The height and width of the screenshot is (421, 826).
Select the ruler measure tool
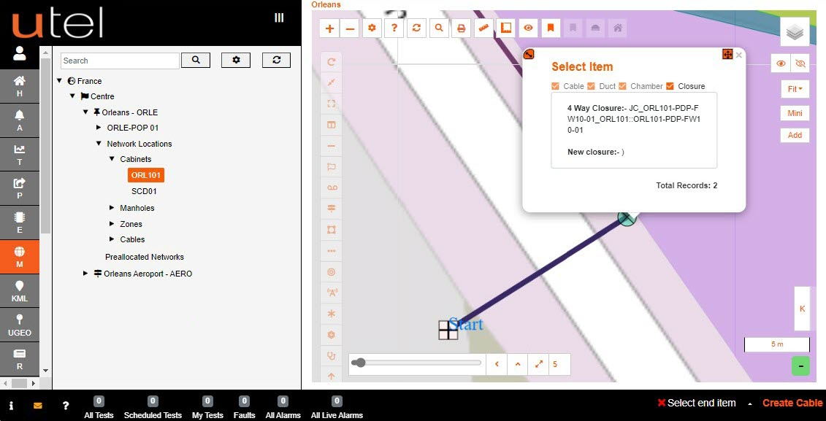point(483,28)
